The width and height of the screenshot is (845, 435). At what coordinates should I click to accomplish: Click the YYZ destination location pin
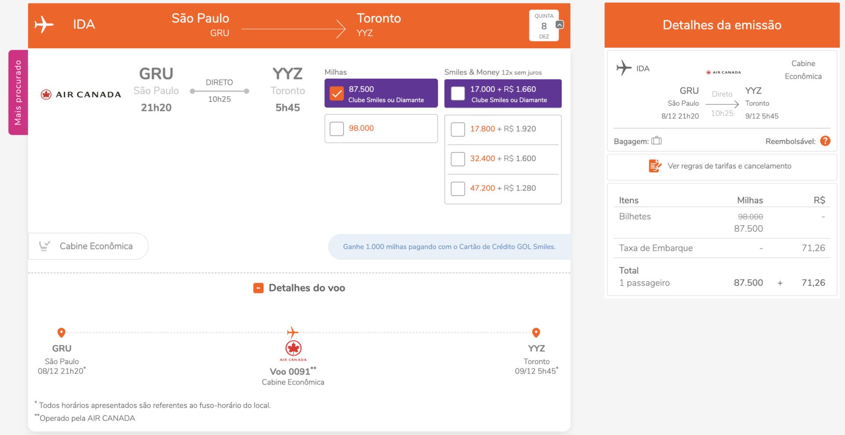536,333
